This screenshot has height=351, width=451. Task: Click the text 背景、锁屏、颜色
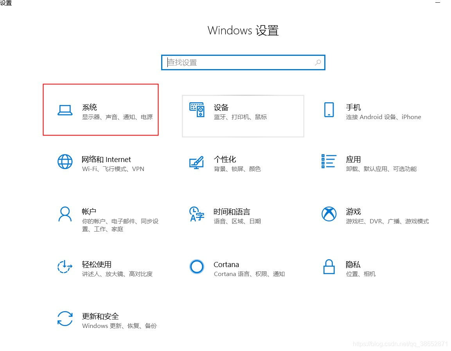237,169
